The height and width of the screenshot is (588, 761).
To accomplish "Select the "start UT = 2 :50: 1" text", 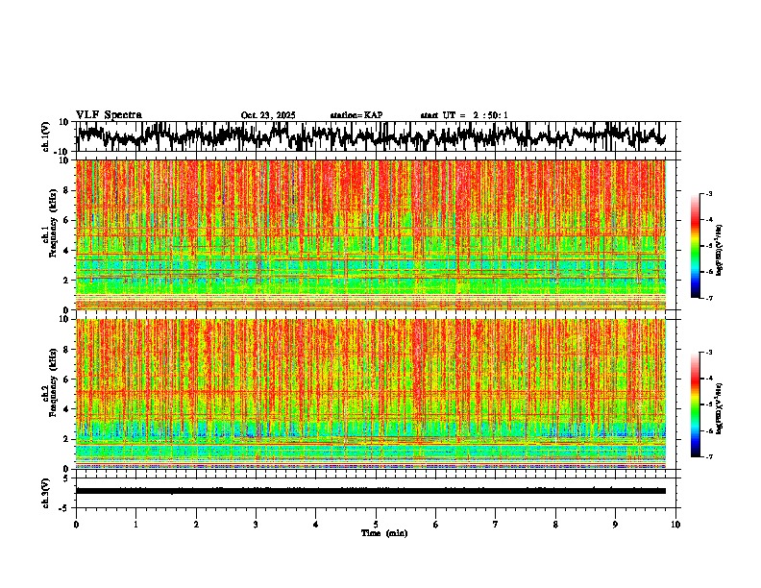I will [464, 115].
